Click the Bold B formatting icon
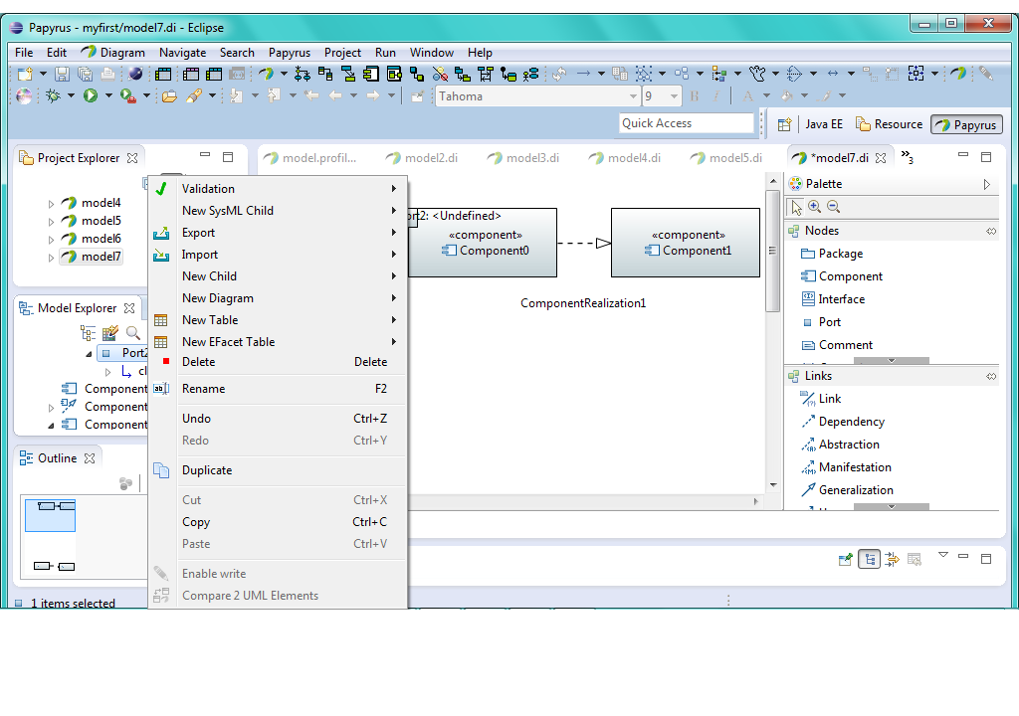Screen dimensions: 1019x716 click(695, 96)
